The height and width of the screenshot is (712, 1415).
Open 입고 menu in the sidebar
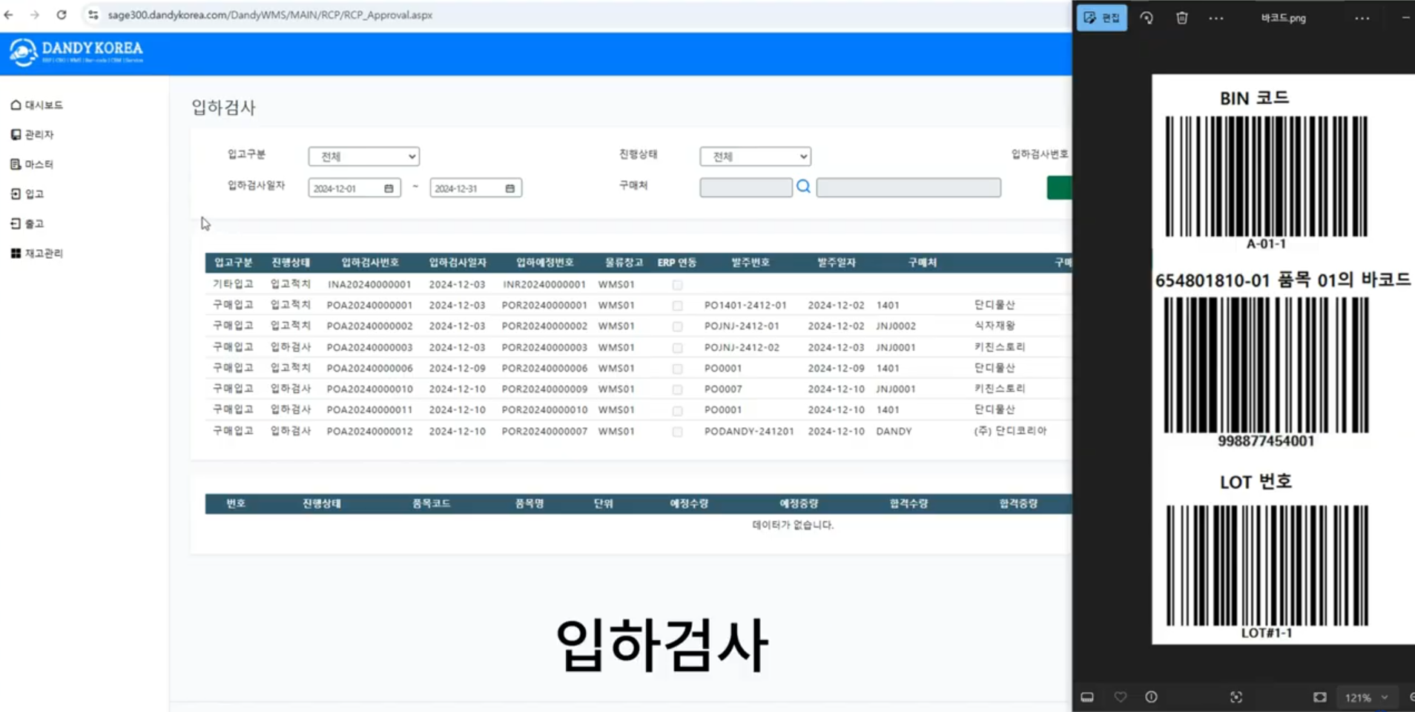click(x=27, y=194)
